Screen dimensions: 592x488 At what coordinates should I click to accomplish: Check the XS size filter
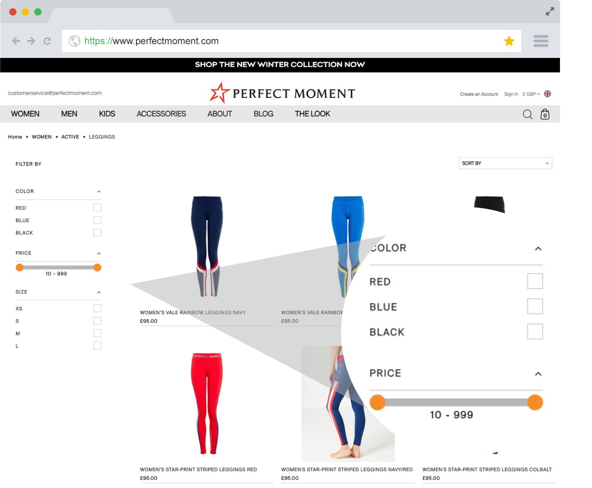point(97,308)
